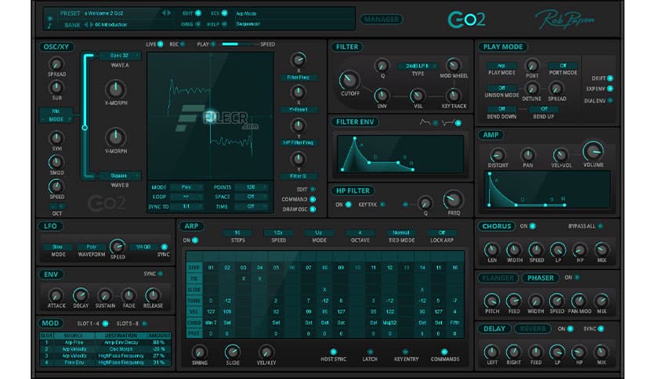Click the filter KEY TRACK knob

[453, 96]
